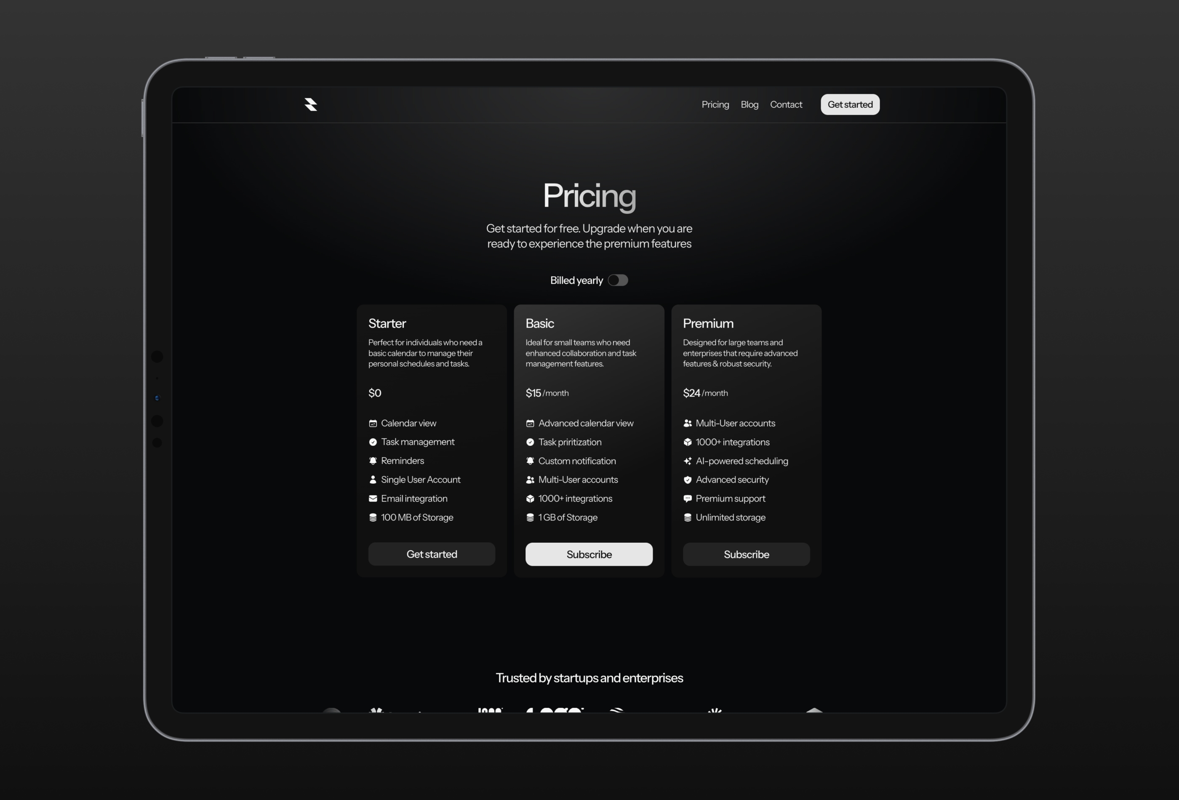
Task: Open the Blog navigation menu item
Action: [750, 104]
